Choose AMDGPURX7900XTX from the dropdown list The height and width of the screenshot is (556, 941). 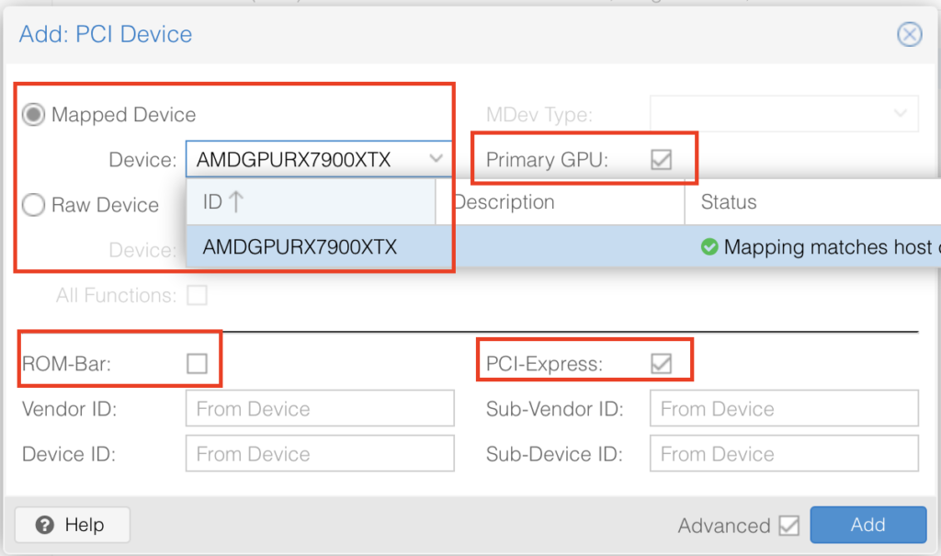pos(300,247)
